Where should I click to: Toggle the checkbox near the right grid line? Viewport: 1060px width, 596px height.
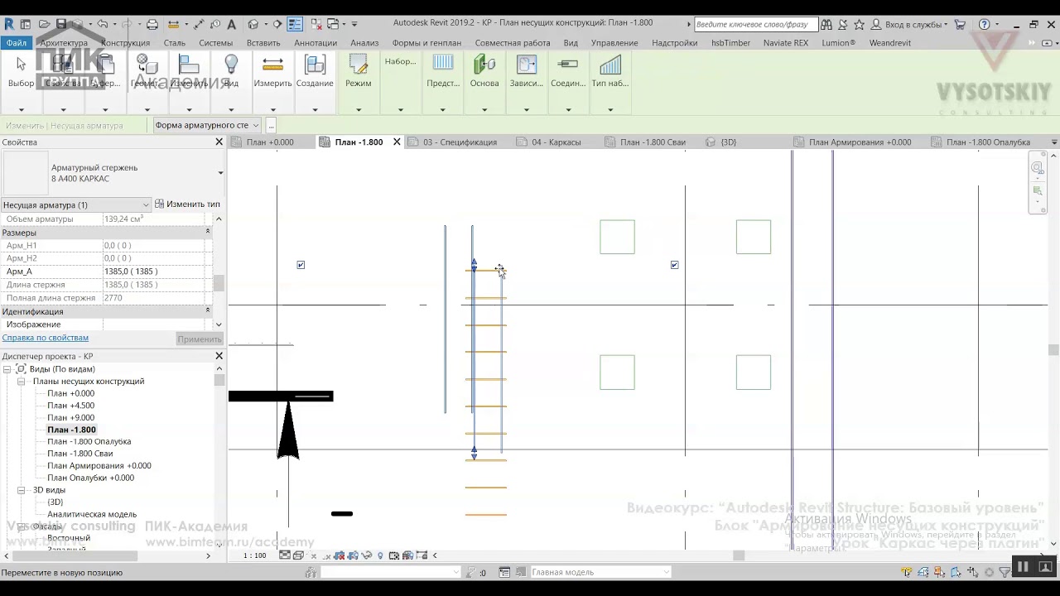(674, 265)
